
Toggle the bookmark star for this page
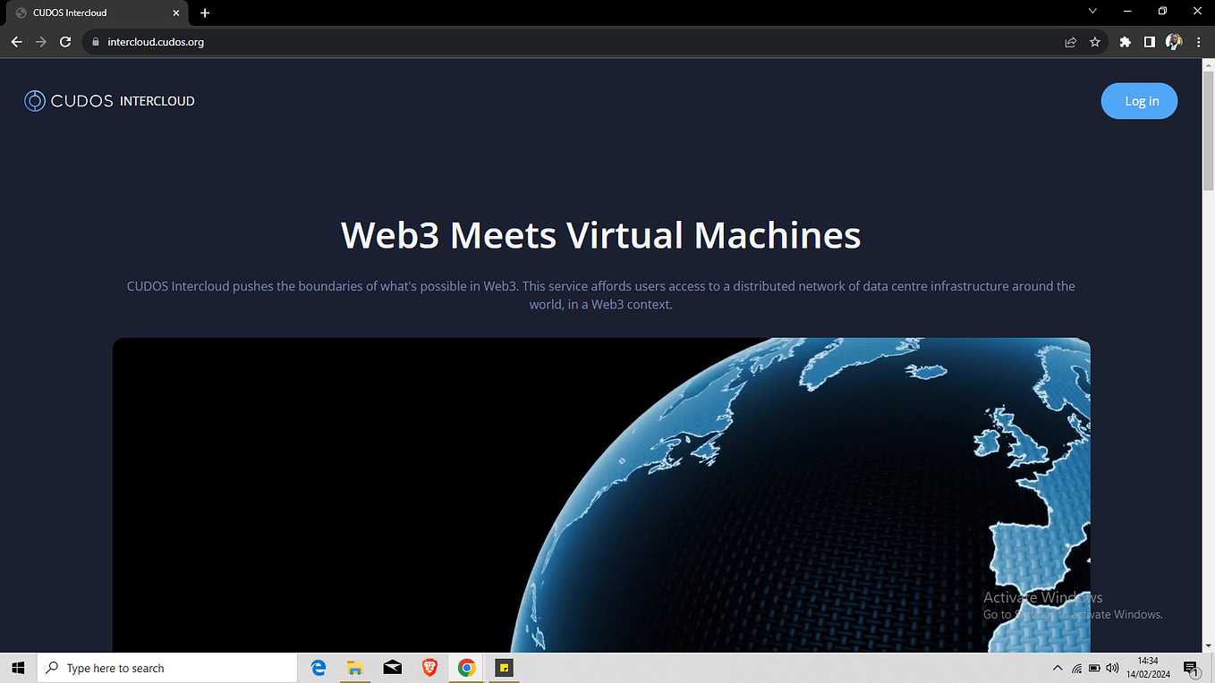tap(1096, 41)
